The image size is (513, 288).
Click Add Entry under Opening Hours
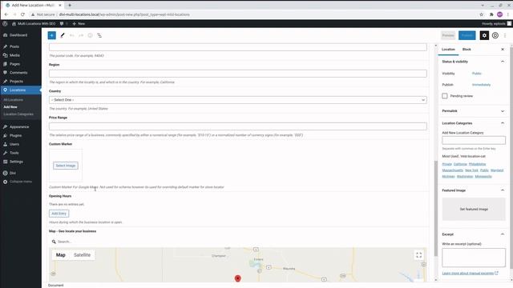(59, 214)
